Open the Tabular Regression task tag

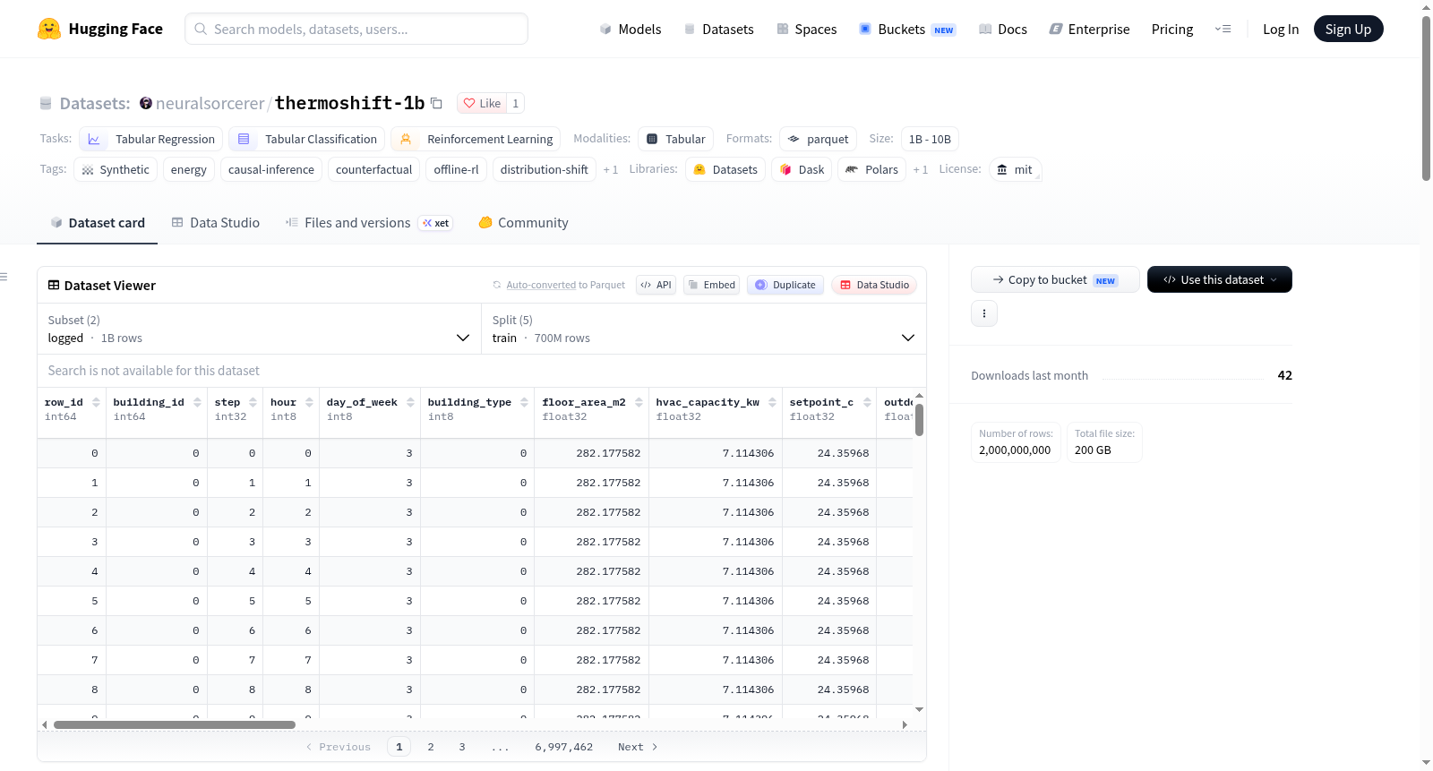(x=151, y=139)
